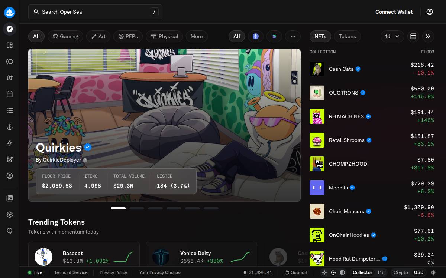Open the lightning bolt icon in sidebar

(10, 143)
